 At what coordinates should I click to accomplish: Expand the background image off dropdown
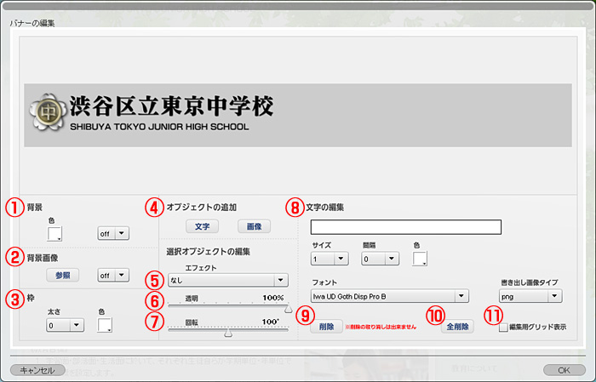click(x=113, y=276)
